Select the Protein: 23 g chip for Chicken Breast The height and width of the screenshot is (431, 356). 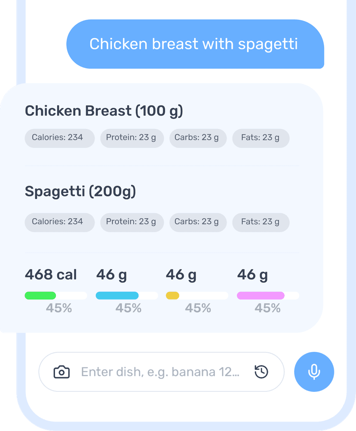132,138
